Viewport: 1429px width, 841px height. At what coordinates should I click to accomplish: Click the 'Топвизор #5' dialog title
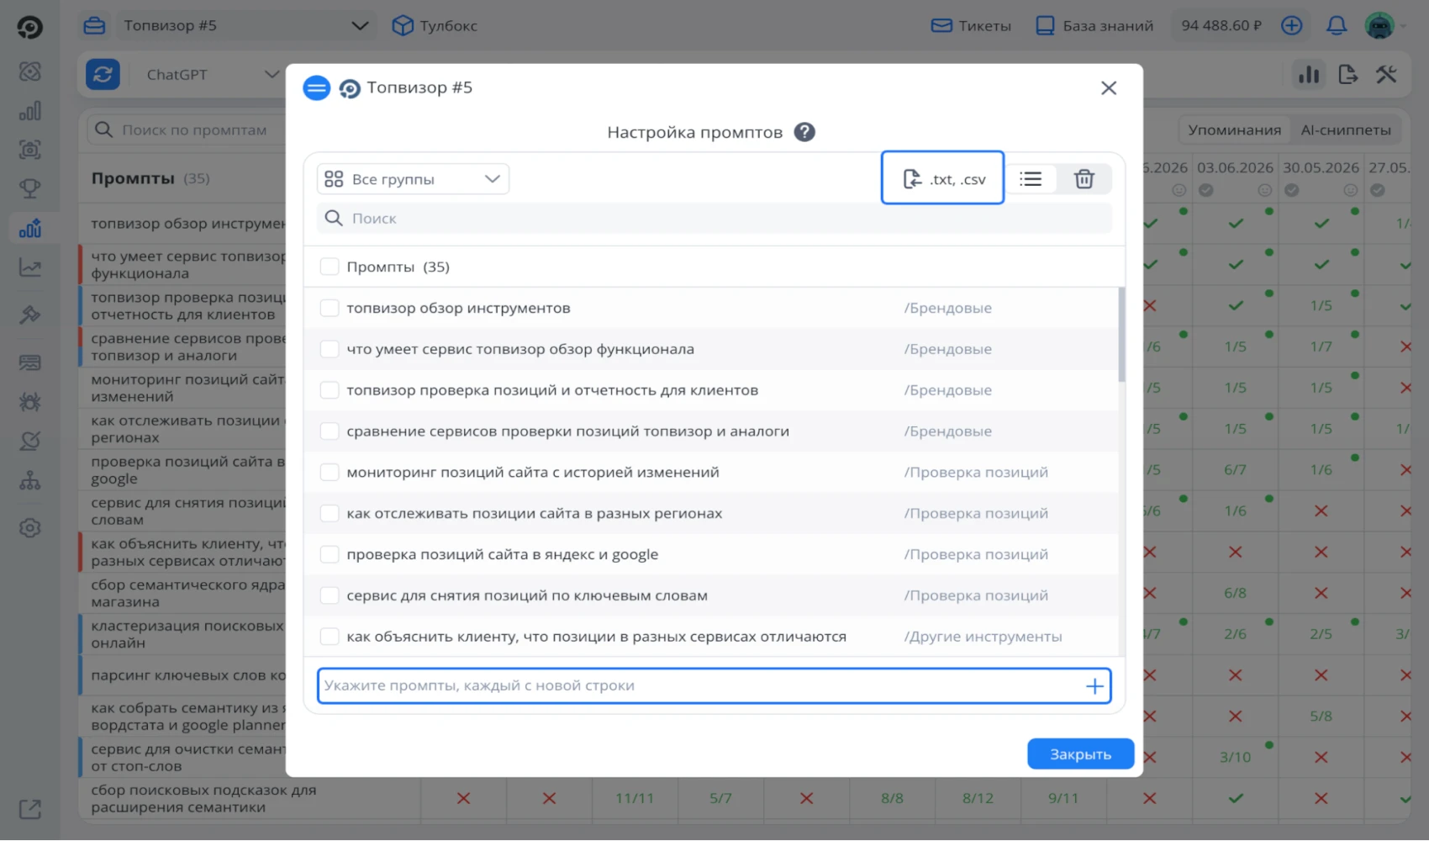419,87
